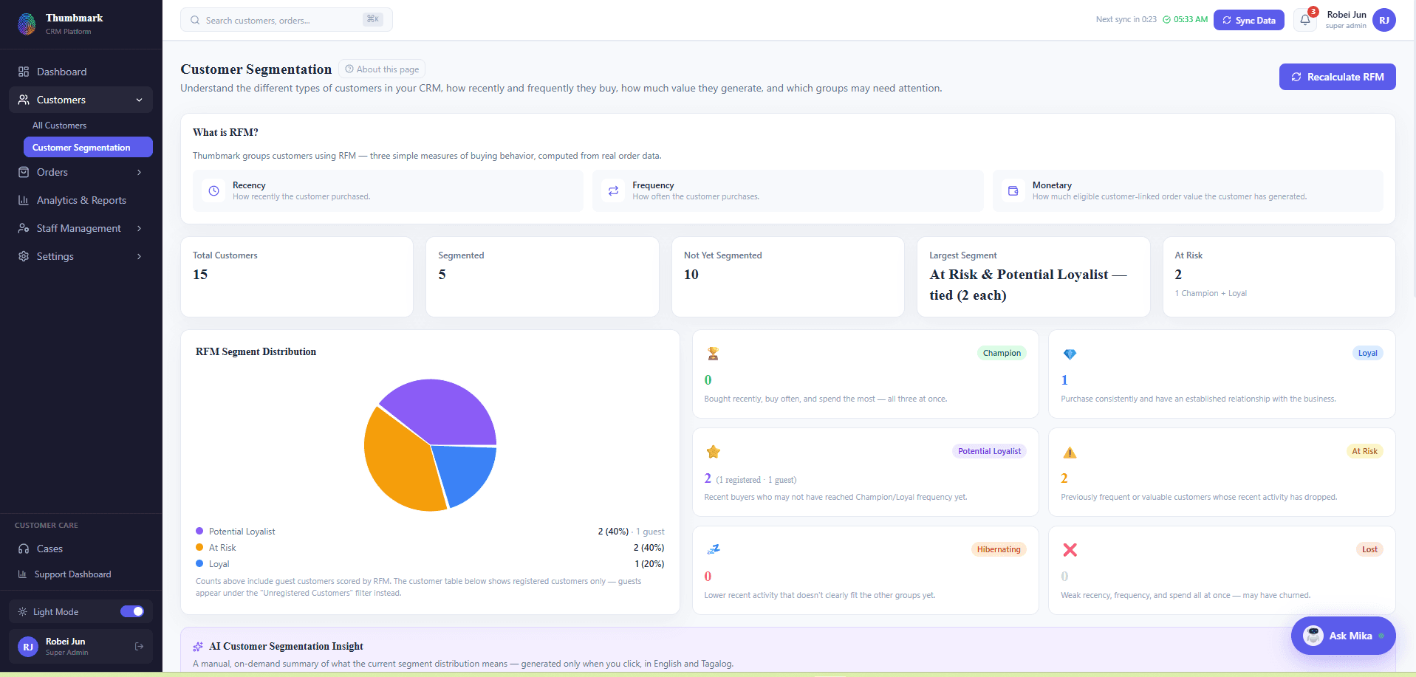Viewport: 1416px width, 677px height.
Task: Click the Support Dashboard chart icon
Action: point(22,574)
